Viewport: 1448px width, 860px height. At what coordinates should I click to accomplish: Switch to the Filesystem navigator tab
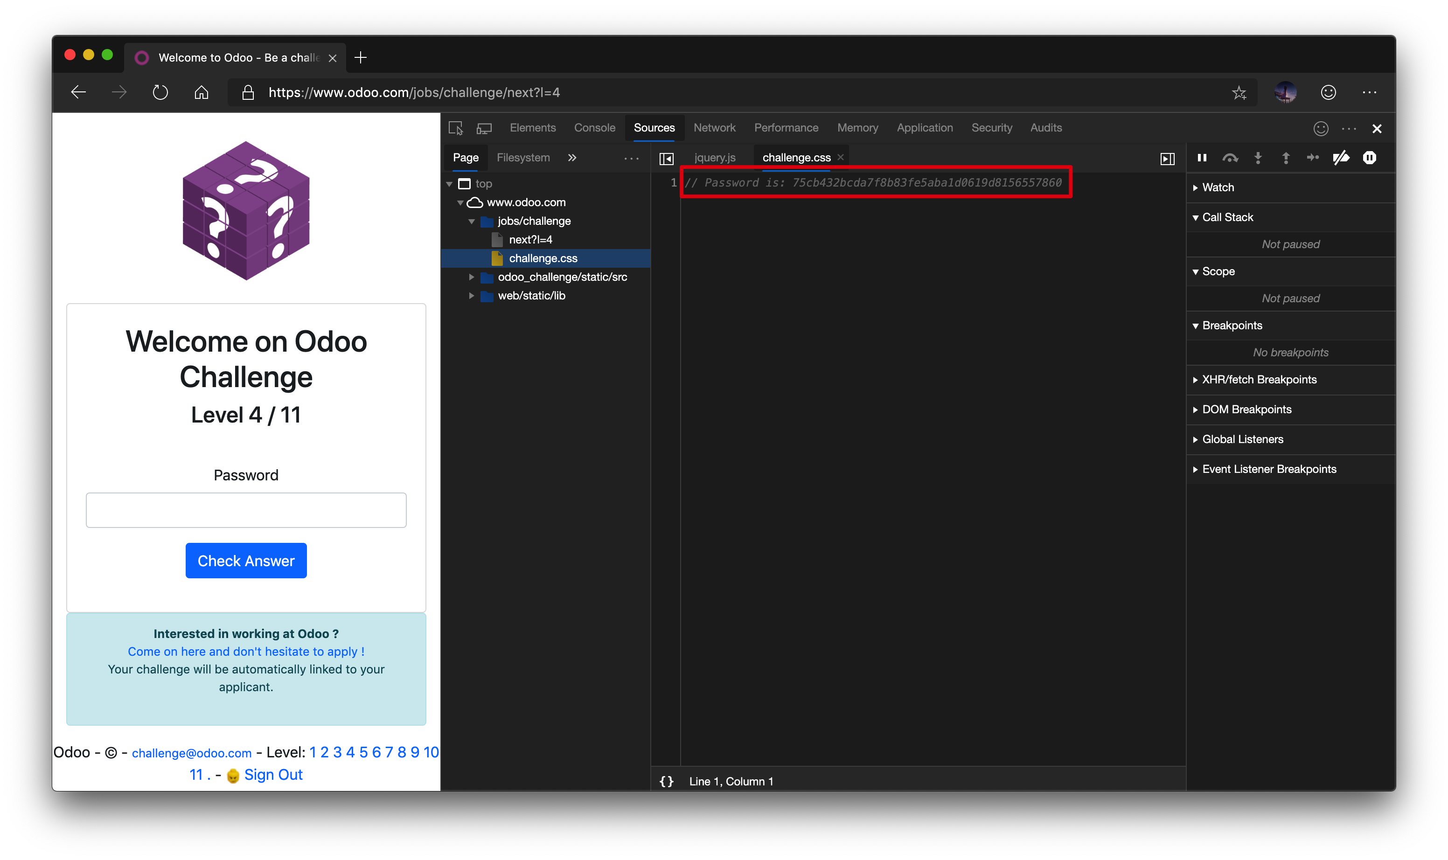tap(523, 158)
